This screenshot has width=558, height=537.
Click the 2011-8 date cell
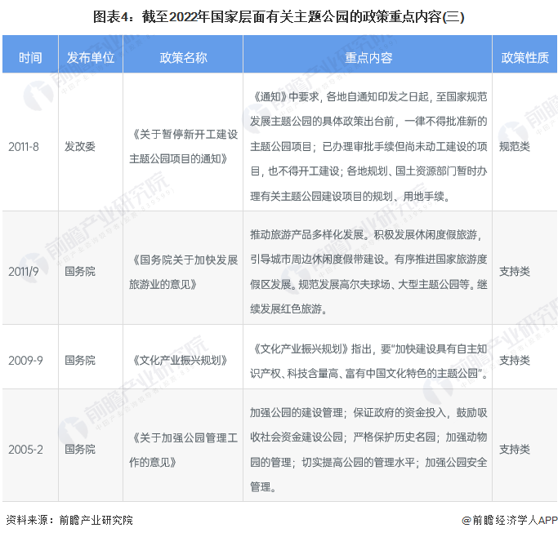pos(24,146)
